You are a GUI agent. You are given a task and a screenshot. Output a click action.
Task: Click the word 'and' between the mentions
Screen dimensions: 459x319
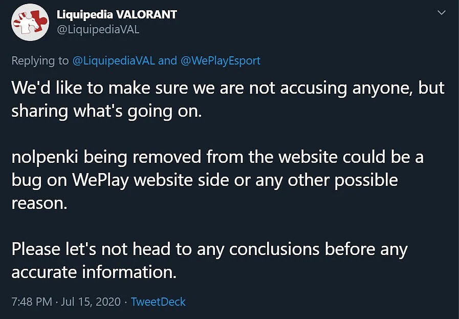(x=167, y=60)
